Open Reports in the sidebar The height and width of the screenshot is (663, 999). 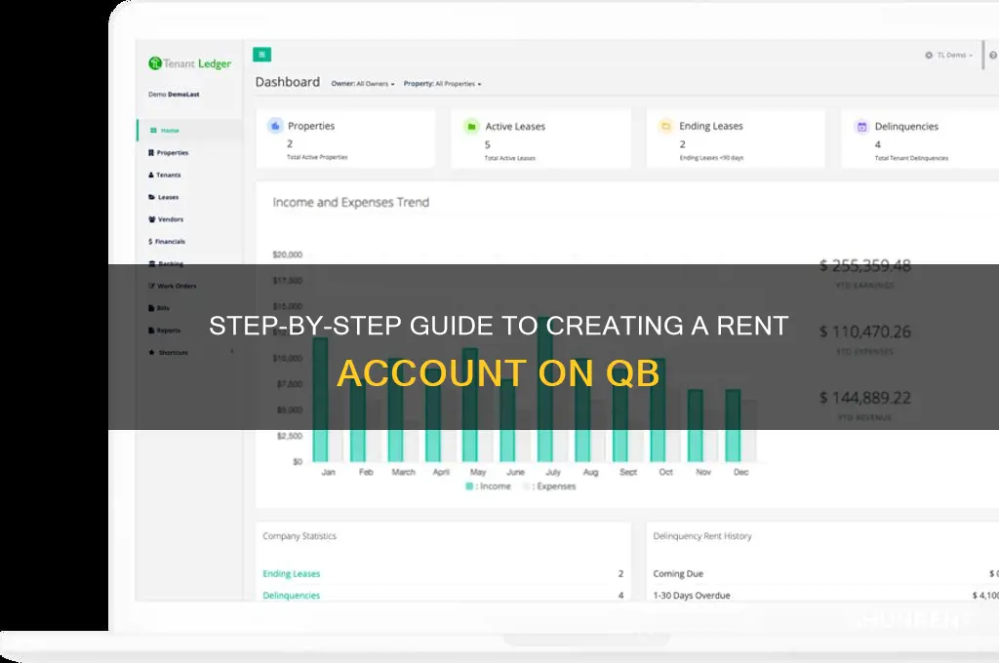pyautogui.click(x=164, y=330)
